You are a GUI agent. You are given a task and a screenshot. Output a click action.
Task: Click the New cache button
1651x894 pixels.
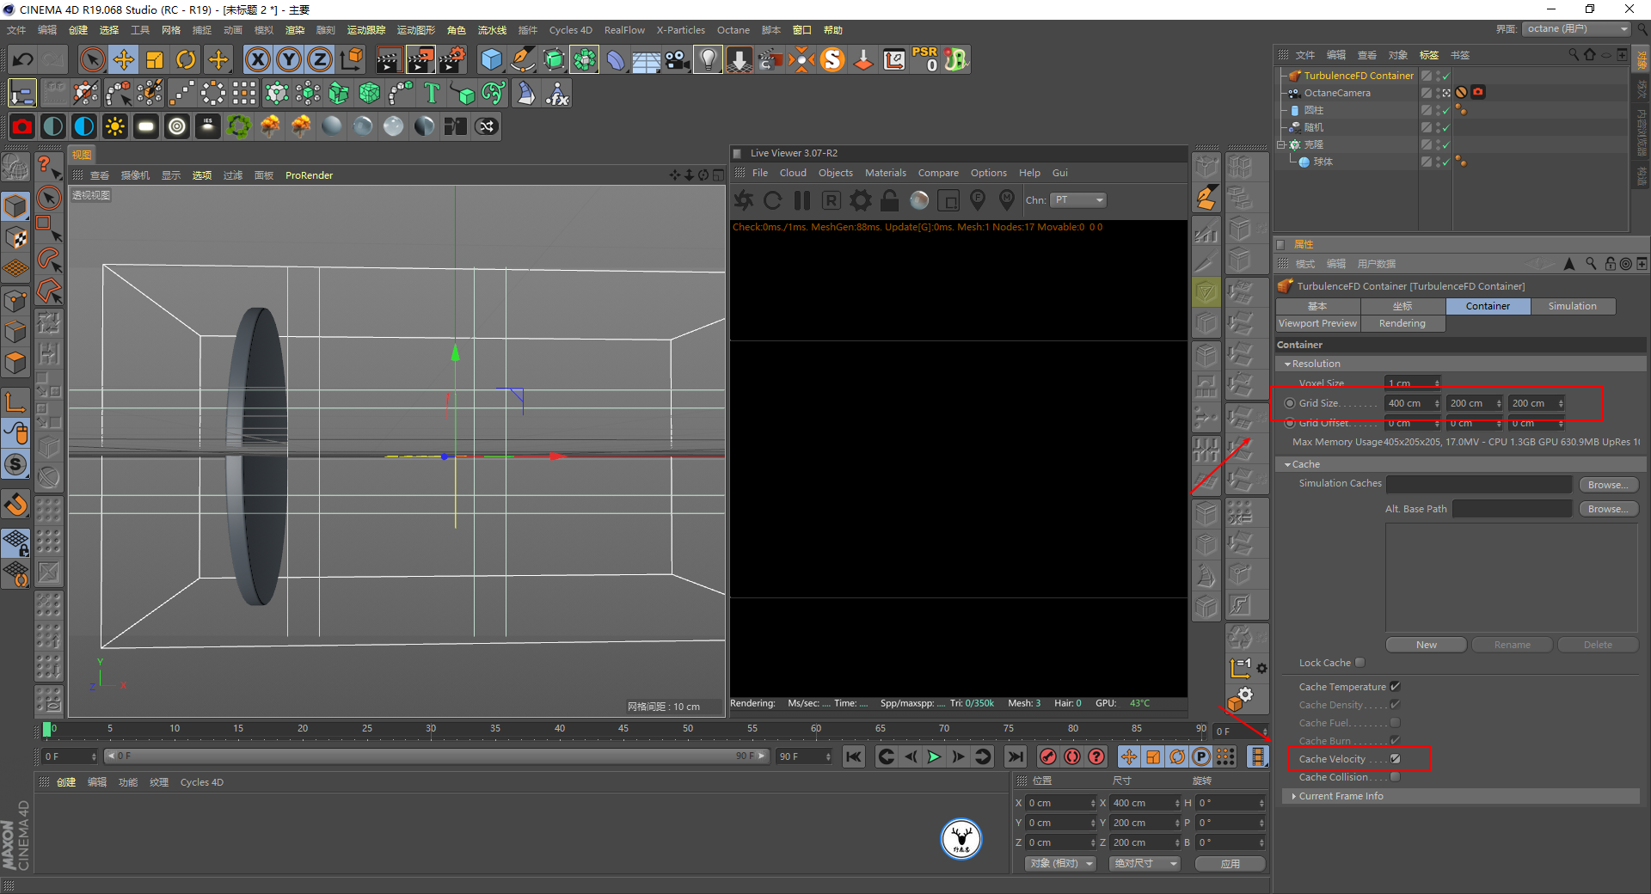[1426, 645]
